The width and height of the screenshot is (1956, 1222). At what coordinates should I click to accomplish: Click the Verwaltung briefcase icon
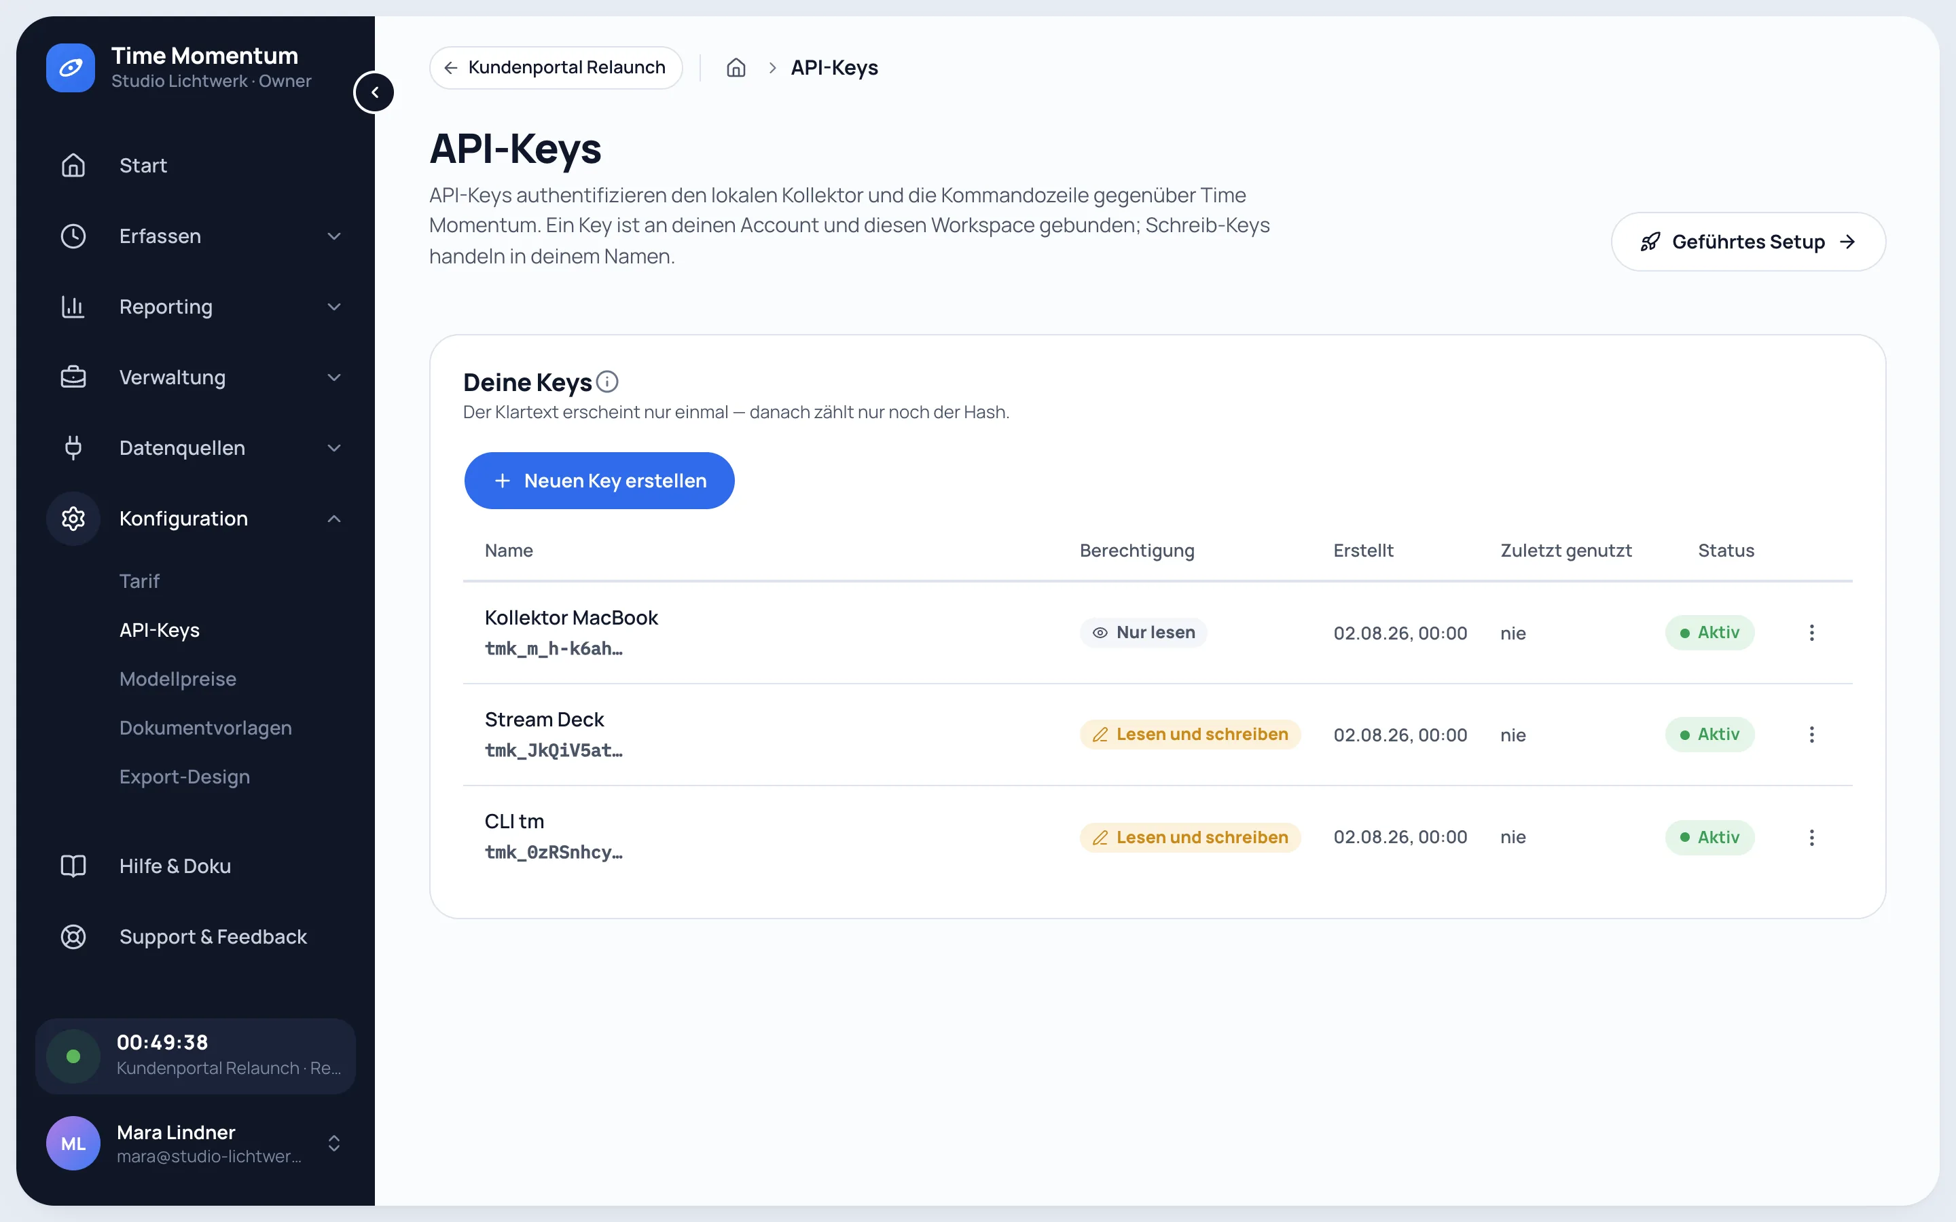[x=73, y=377]
